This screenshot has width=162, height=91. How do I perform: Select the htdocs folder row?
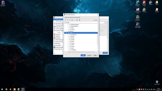[81, 41]
